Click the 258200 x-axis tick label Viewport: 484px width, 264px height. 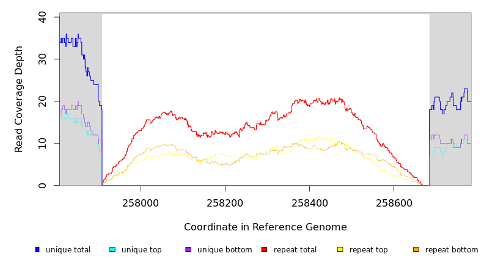[225, 204]
